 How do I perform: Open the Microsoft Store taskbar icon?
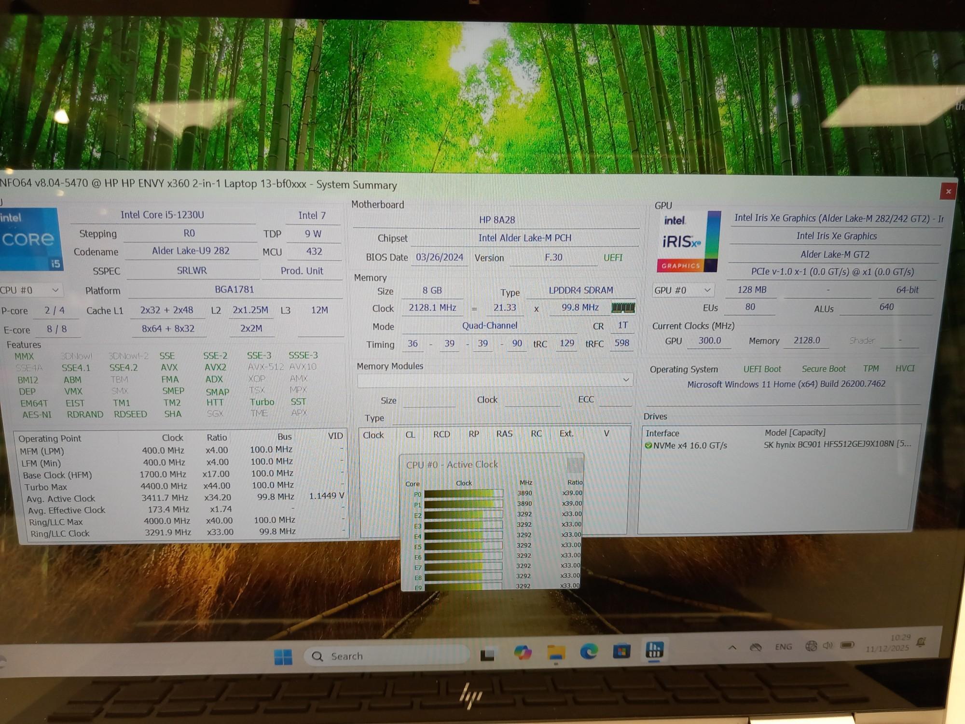(x=621, y=652)
